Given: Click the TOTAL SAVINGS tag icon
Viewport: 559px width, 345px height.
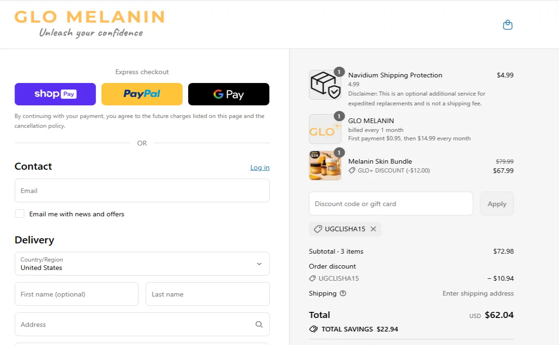Looking at the screenshot, I should pyautogui.click(x=313, y=329).
